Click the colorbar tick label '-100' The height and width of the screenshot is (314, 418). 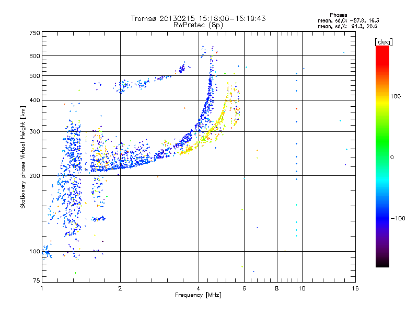(x=398, y=218)
